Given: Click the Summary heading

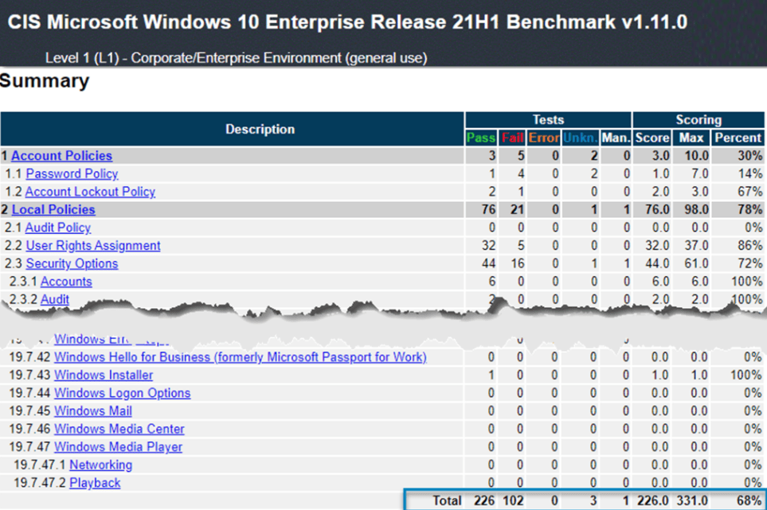Looking at the screenshot, I should click(x=45, y=81).
